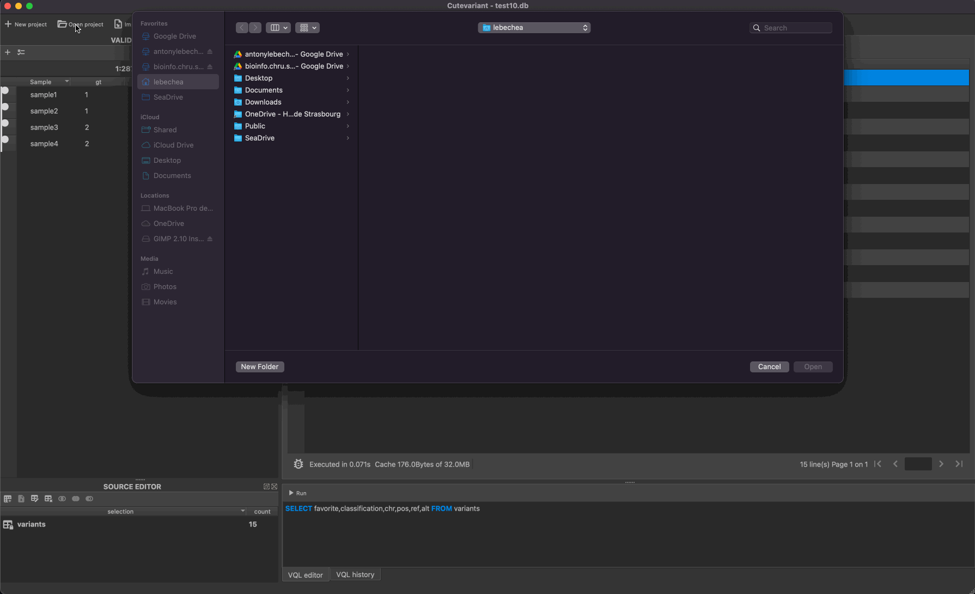Image resolution: width=975 pixels, height=594 pixels.
Task: Open the lebechea location dropdown
Action: (534, 27)
